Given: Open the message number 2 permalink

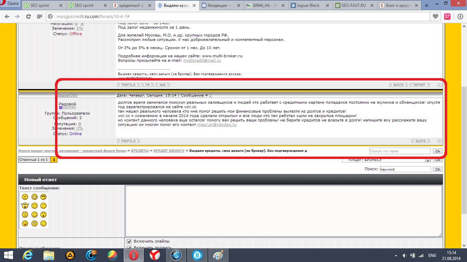Looking at the screenshot, I should pos(210,96).
